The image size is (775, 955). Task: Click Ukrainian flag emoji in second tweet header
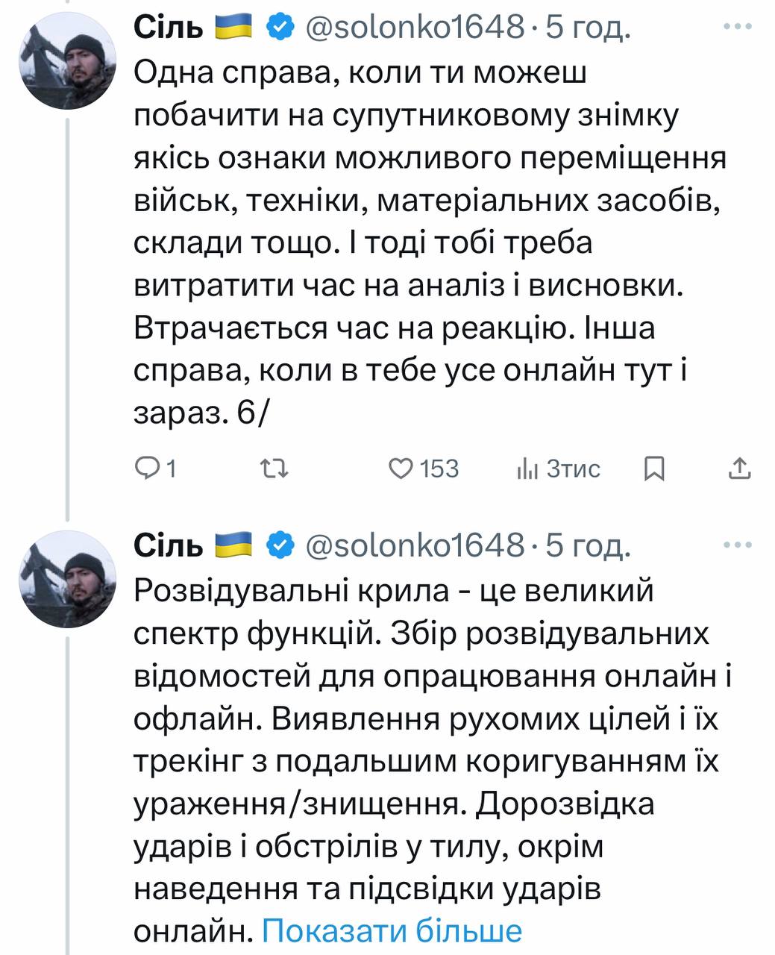pyautogui.click(x=234, y=546)
